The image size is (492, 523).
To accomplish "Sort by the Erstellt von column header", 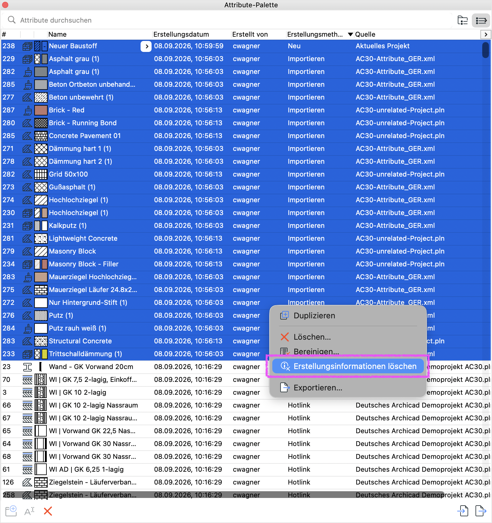I will coord(250,35).
